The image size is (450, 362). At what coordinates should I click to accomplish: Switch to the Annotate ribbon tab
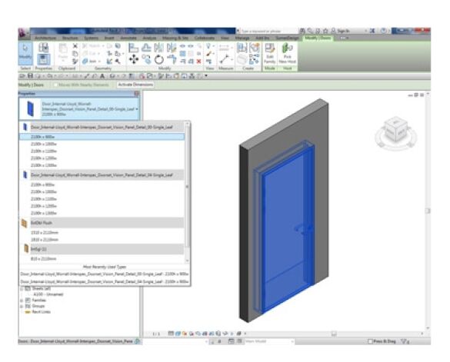pyautogui.click(x=128, y=38)
